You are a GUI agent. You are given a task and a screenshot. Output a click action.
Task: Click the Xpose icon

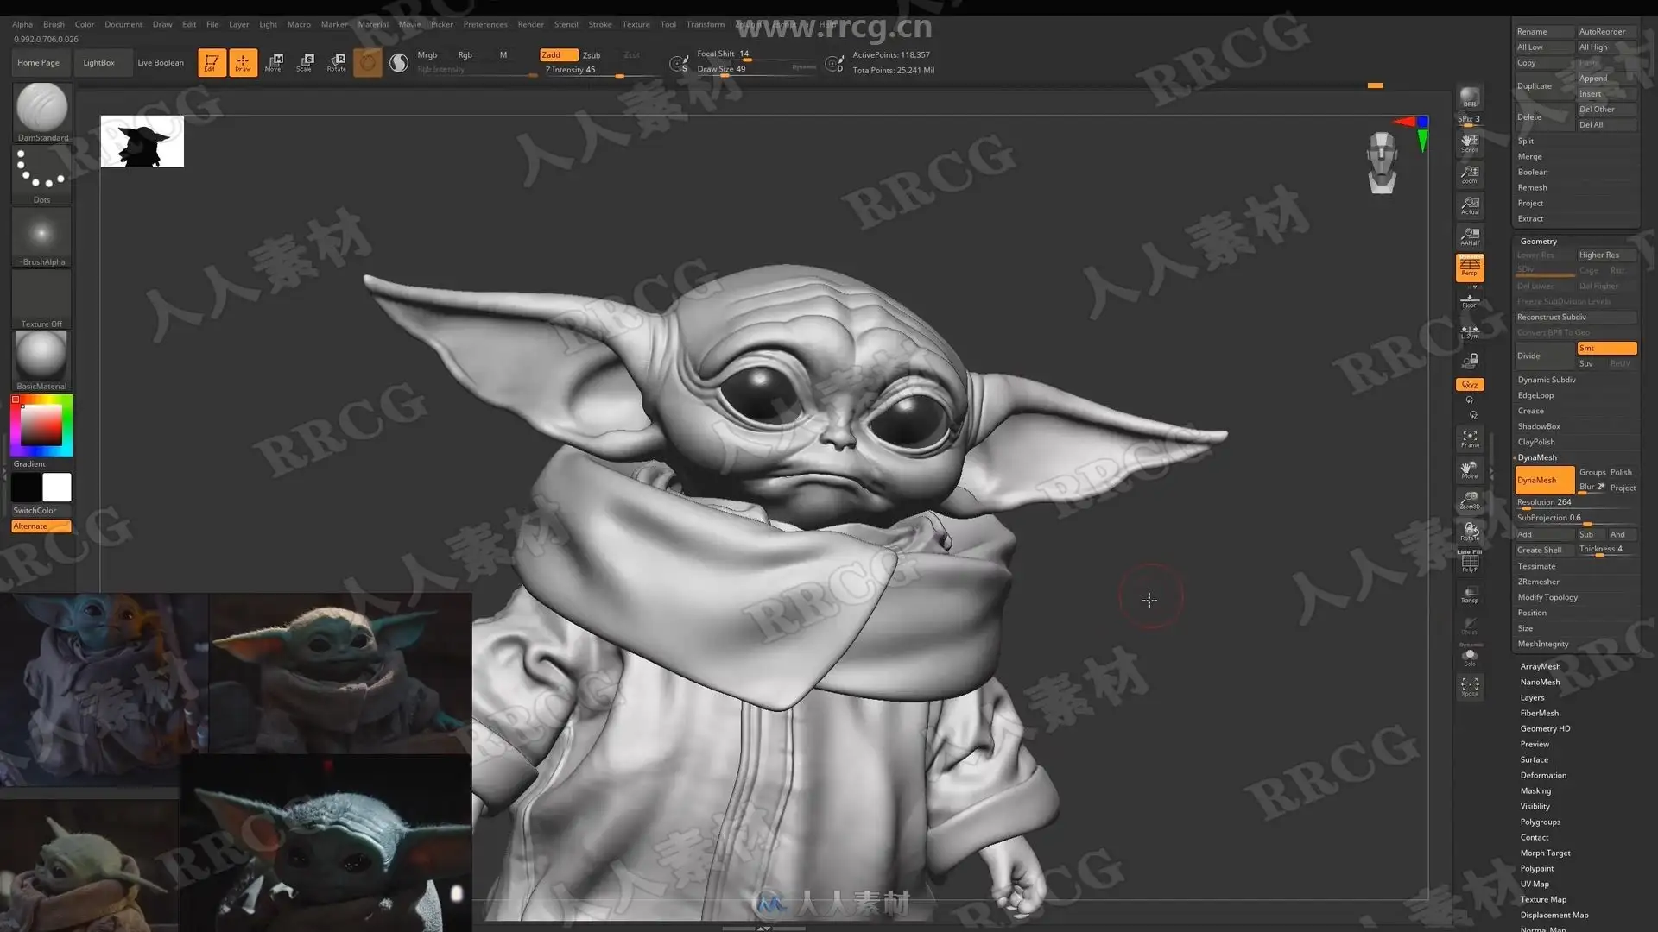[x=1470, y=687]
